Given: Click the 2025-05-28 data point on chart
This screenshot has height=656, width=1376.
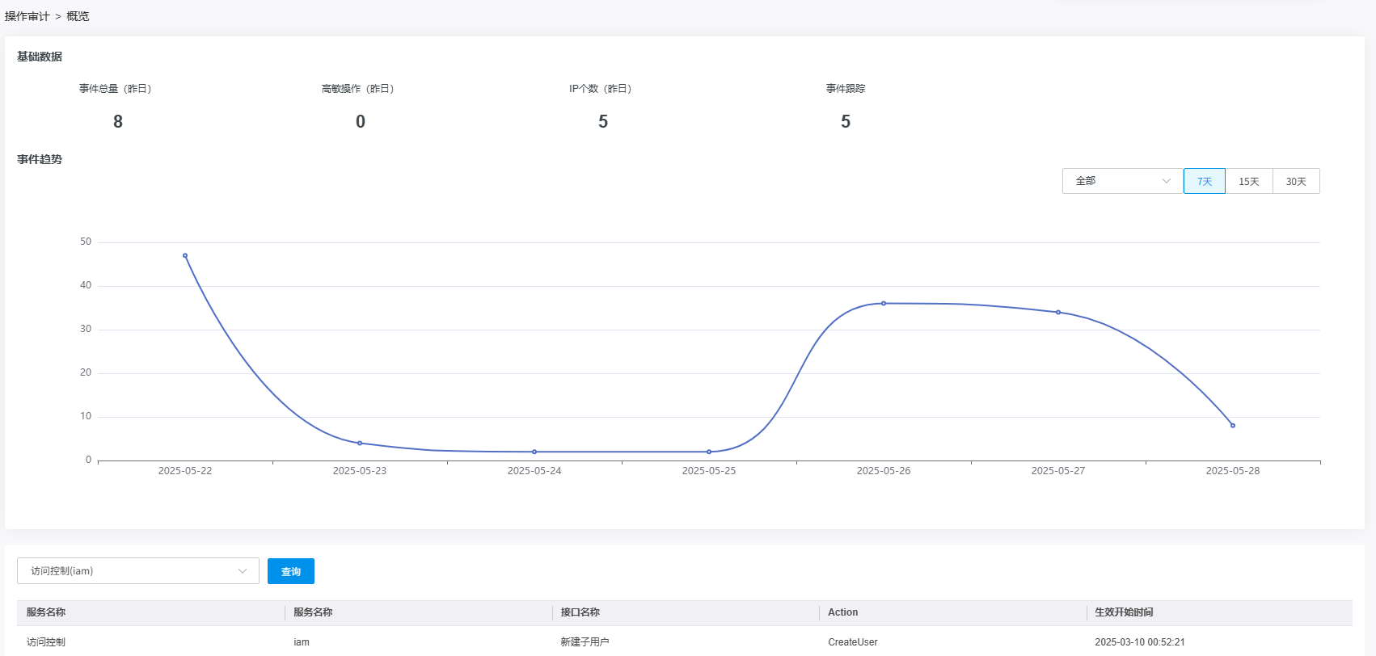Looking at the screenshot, I should pos(1233,425).
